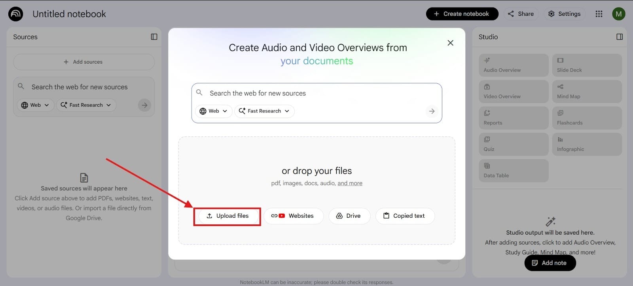633x286 pixels.
Task: Click Add sources in Sources panel
Action: [x=84, y=62]
